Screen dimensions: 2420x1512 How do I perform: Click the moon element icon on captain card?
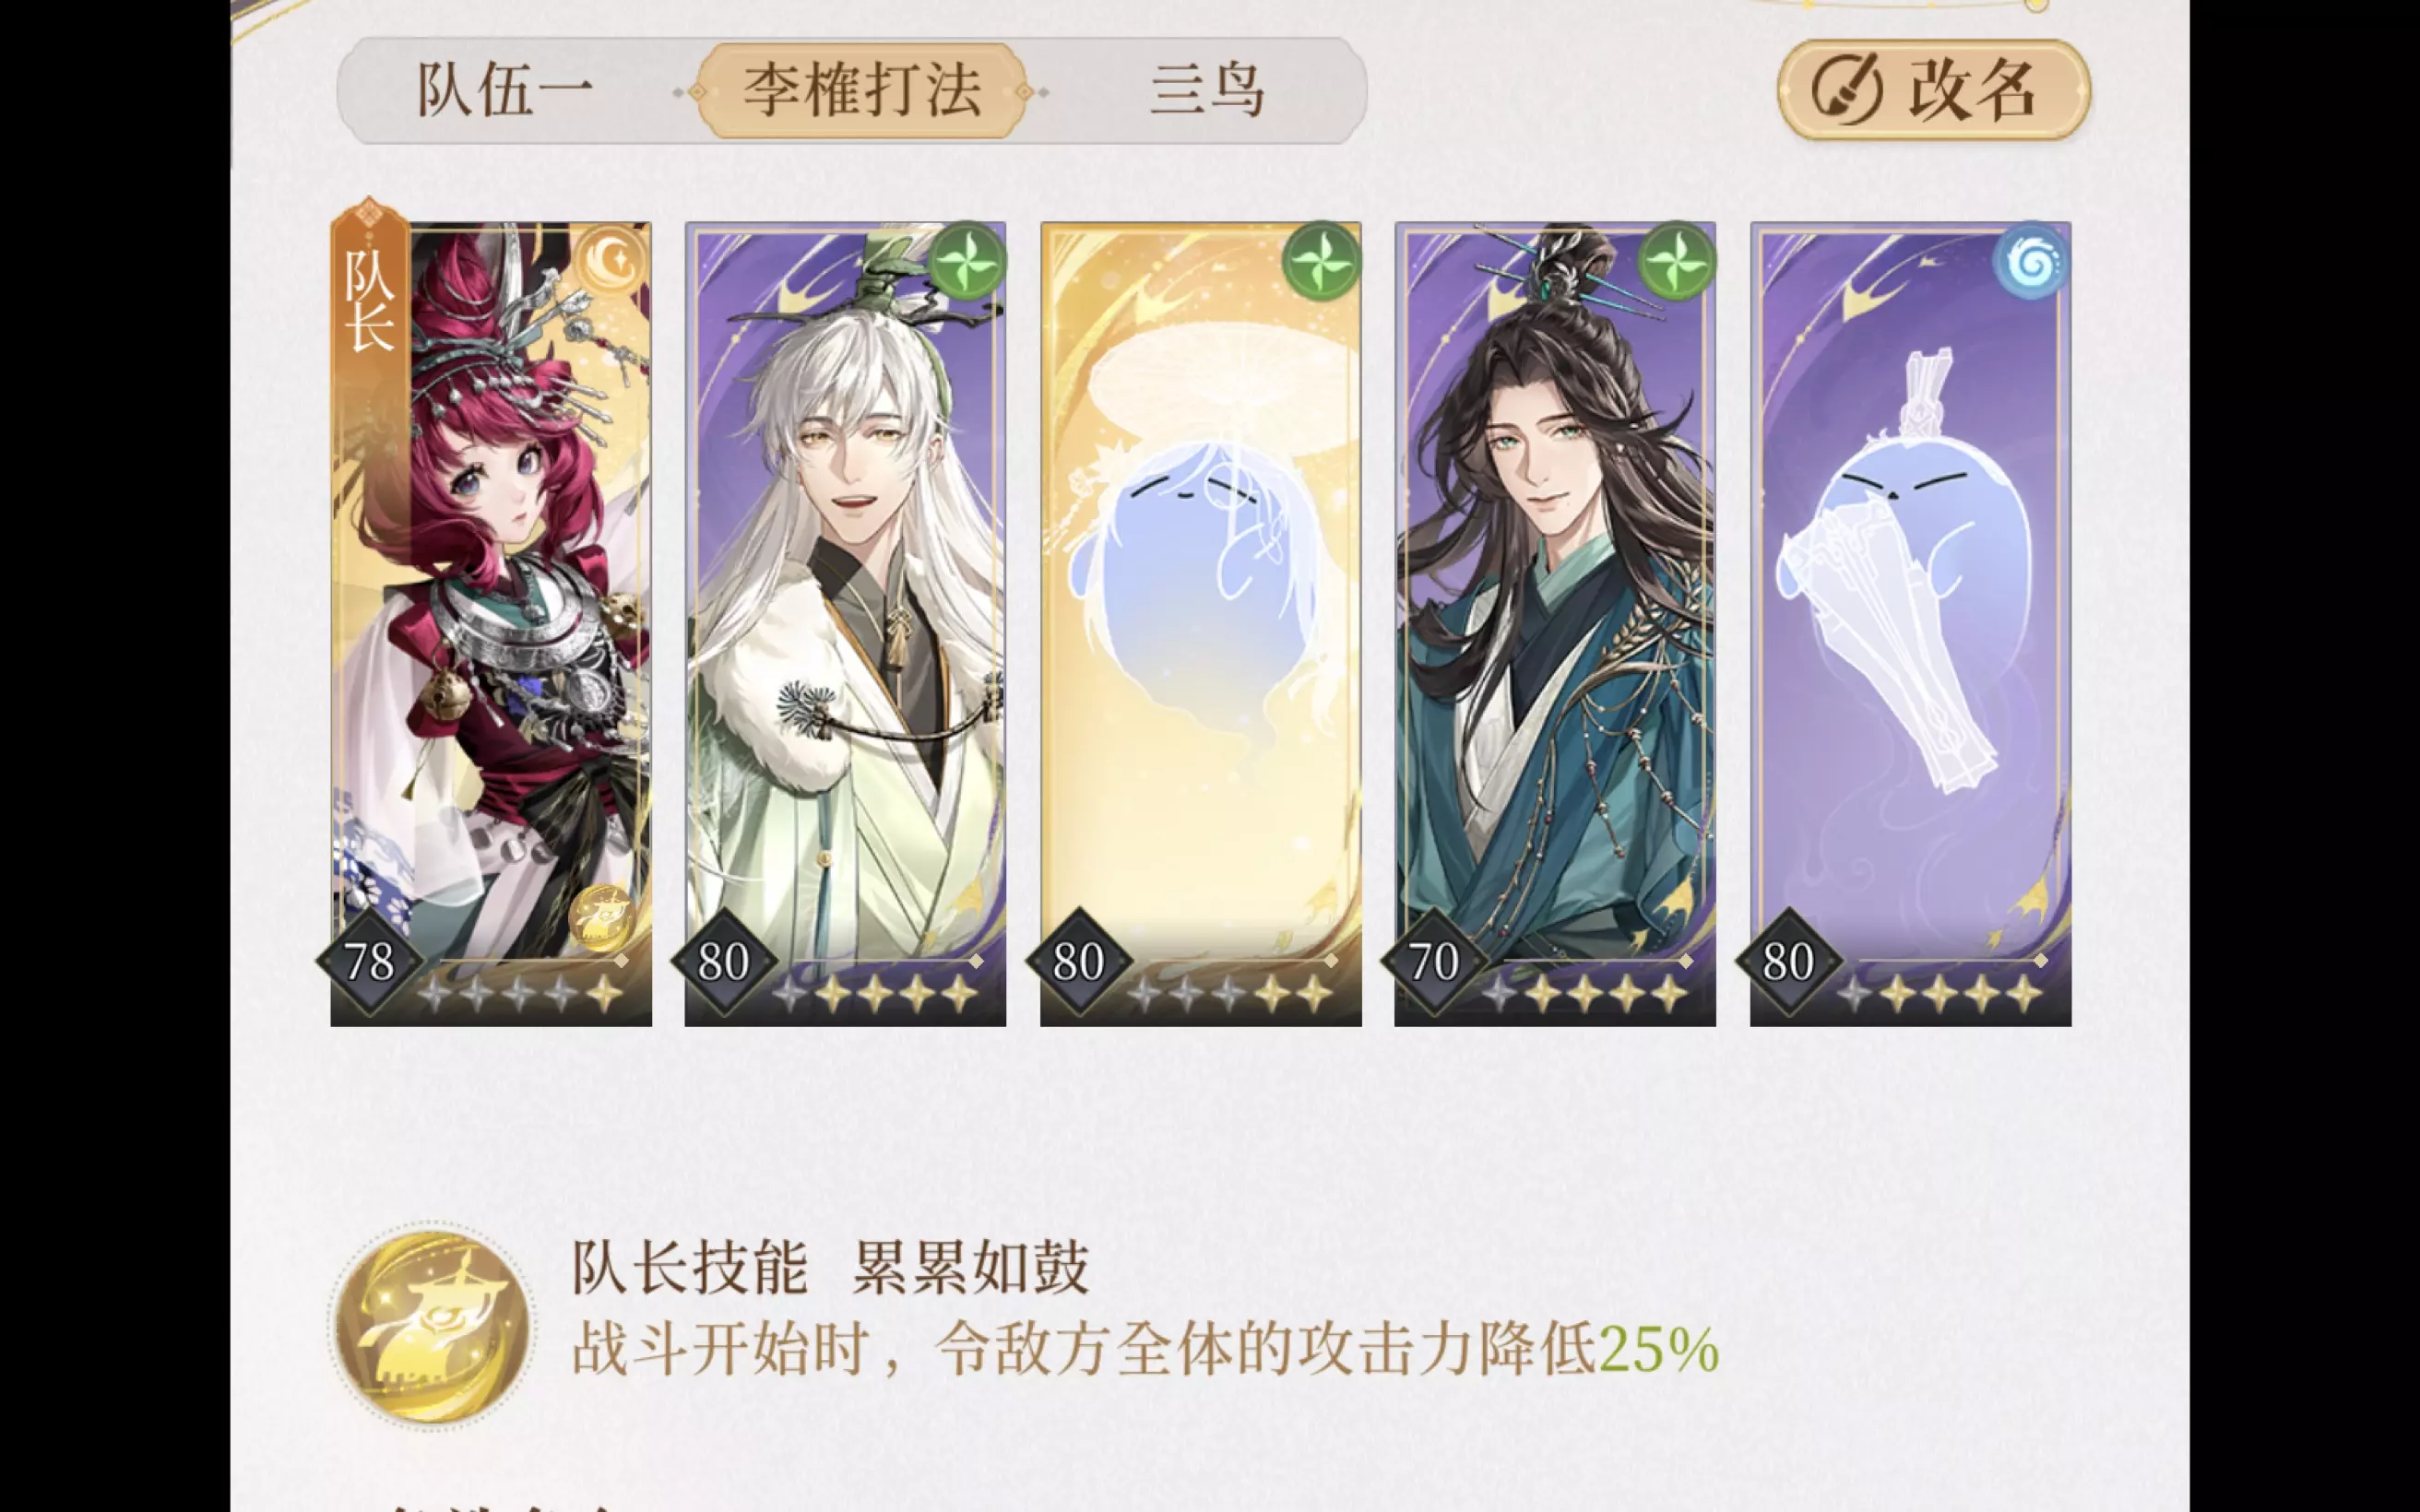[x=611, y=263]
